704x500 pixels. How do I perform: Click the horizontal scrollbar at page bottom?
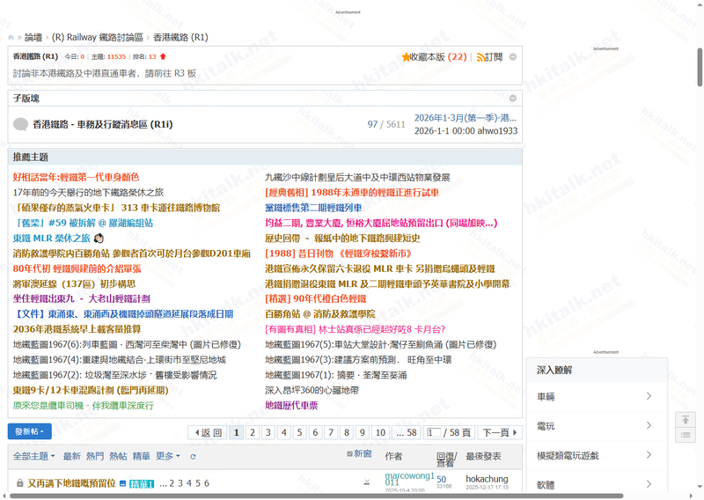point(316,496)
